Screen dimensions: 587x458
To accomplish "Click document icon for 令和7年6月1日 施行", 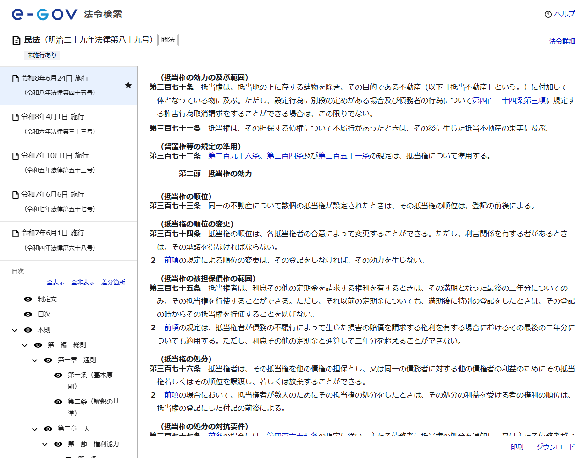I will (16, 234).
